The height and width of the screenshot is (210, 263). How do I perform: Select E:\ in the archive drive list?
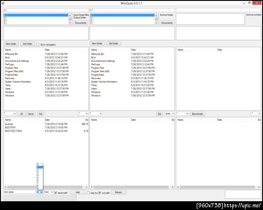tap(122, 21)
